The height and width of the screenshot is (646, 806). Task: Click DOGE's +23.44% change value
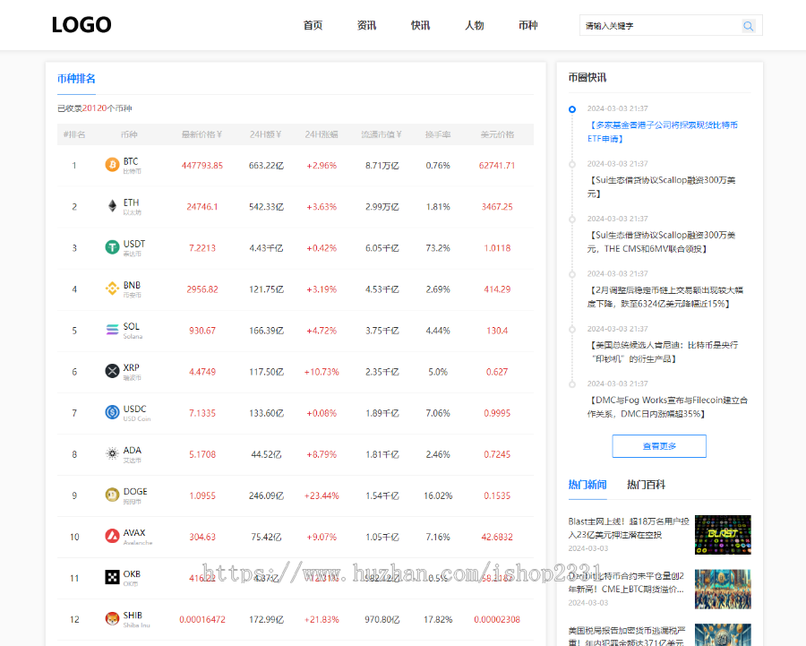click(x=322, y=495)
